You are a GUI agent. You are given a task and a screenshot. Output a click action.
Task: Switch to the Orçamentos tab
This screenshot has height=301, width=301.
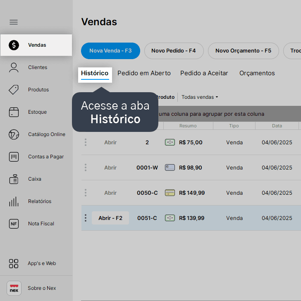point(257,73)
